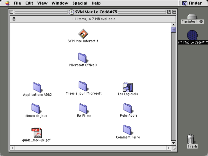Screen dimensions: 208x156
Task: Click the Les Logiciels label text
Action: click(x=128, y=94)
